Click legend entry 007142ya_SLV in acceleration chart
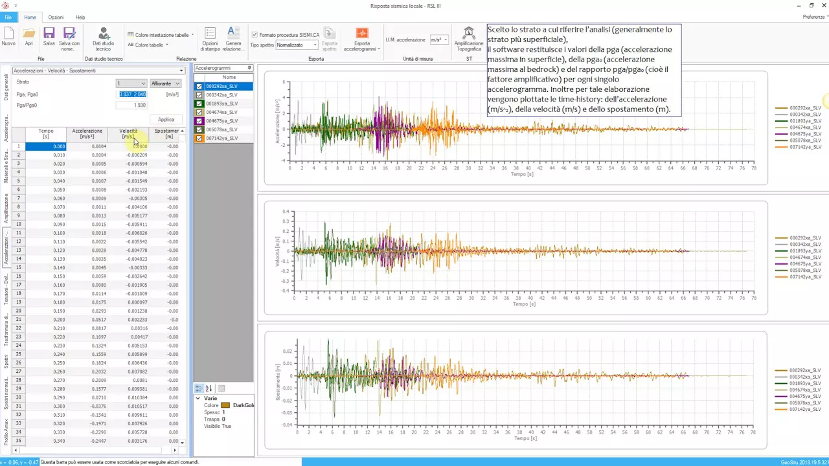The image size is (829, 466). [798, 147]
